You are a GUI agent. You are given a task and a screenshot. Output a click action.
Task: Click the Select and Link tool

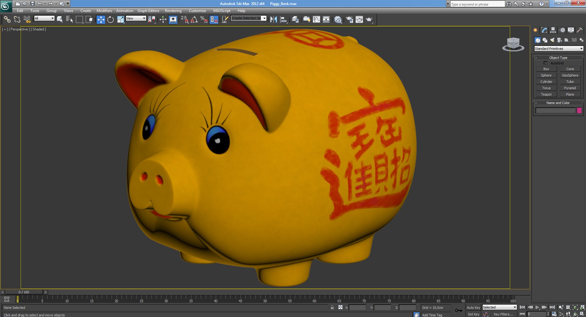pos(7,20)
